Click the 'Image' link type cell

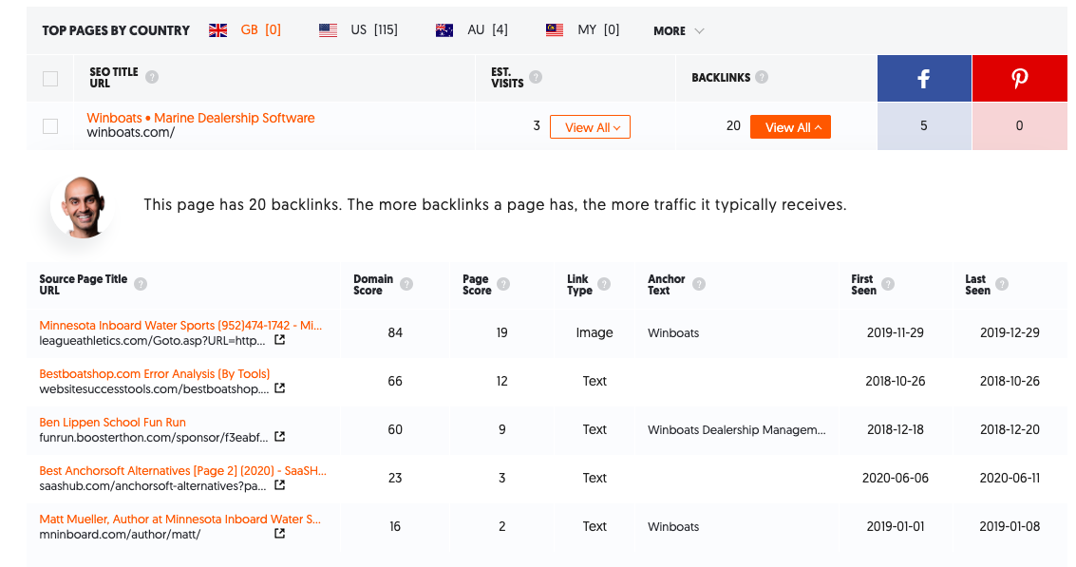click(595, 333)
